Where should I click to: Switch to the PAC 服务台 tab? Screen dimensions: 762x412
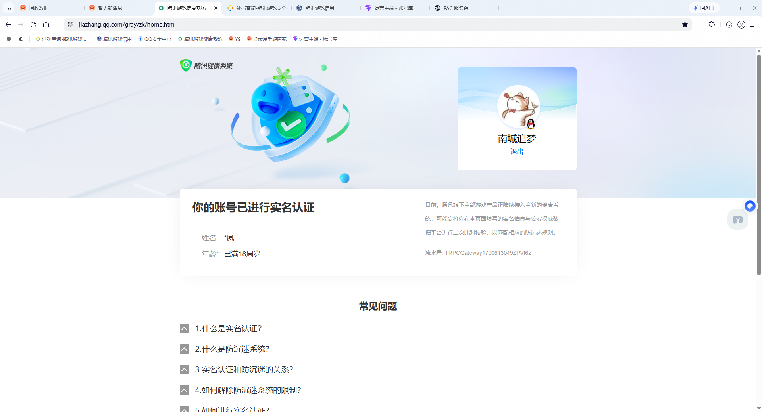coord(464,8)
